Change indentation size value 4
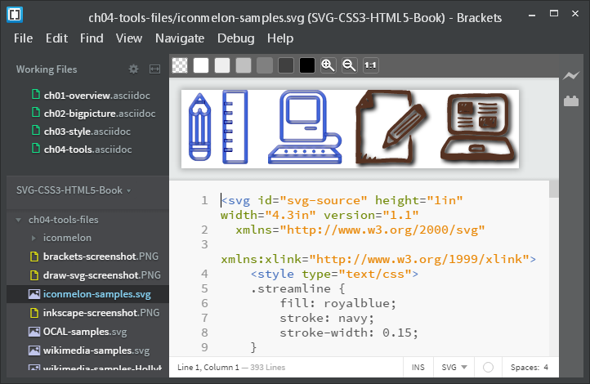Screen dimensions: 590x384 (x=546, y=368)
